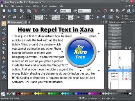Select the Photo camera tool
The height and width of the screenshot is (101, 135).
coord(4,33)
